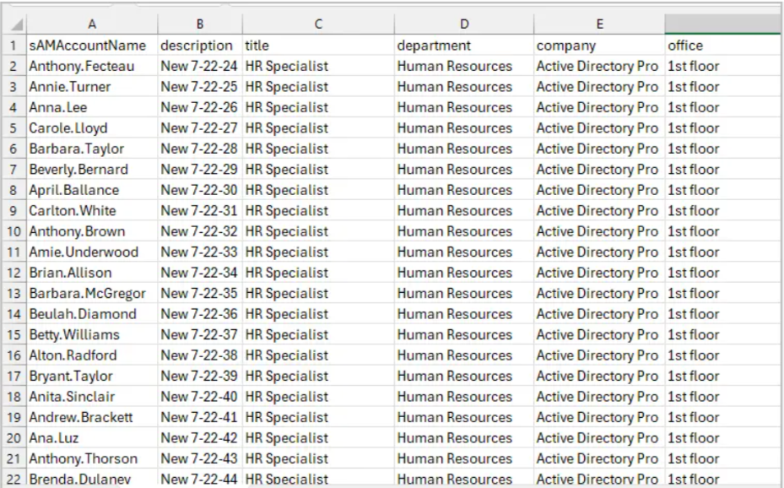Click the office header cell
Image resolution: width=784 pixels, height=488 pixels.
tap(723, 46)
